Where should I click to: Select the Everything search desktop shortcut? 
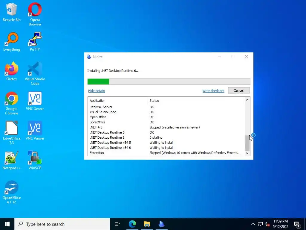coord(12,42)
